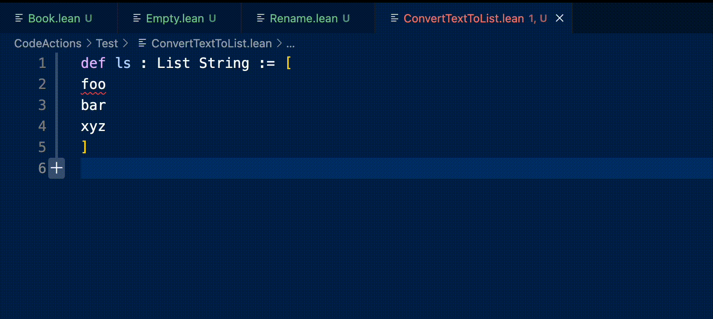Click the Empty.lean file icon

137,18
